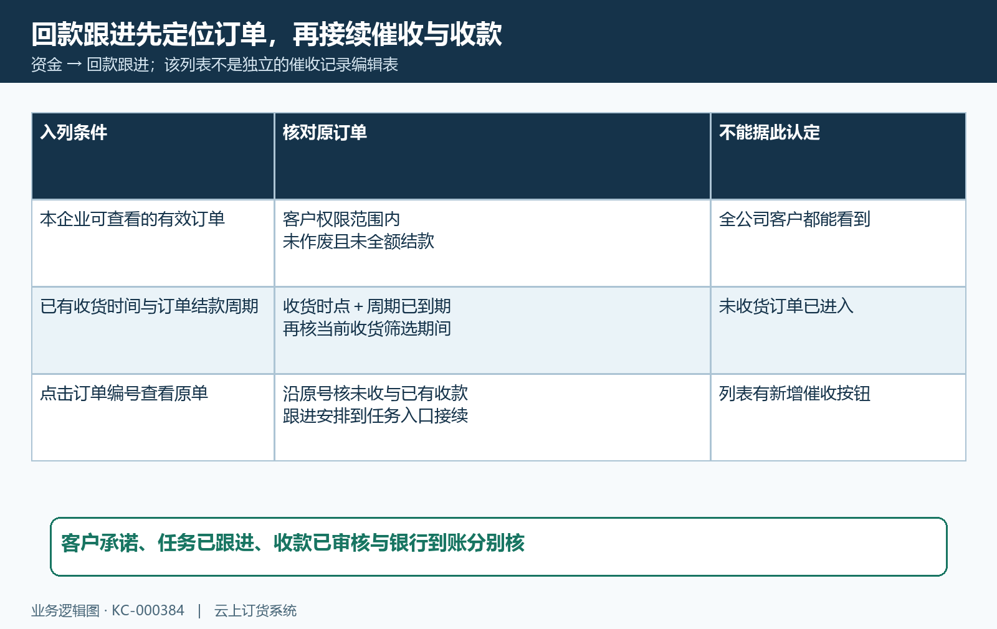Select cell 点击订单编号查看原单
Image resolution: width=997 pixels, height=629 pixels.
[x=153, y=417]
